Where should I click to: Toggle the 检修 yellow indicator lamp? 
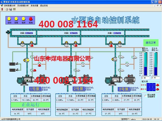23,19
